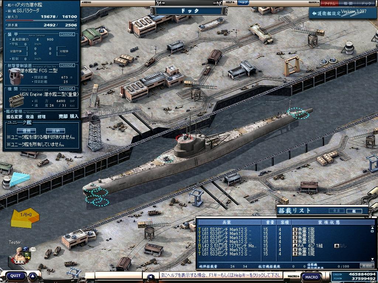
Task: Click the QUICK label on top bar
Action: pos(314,2)
